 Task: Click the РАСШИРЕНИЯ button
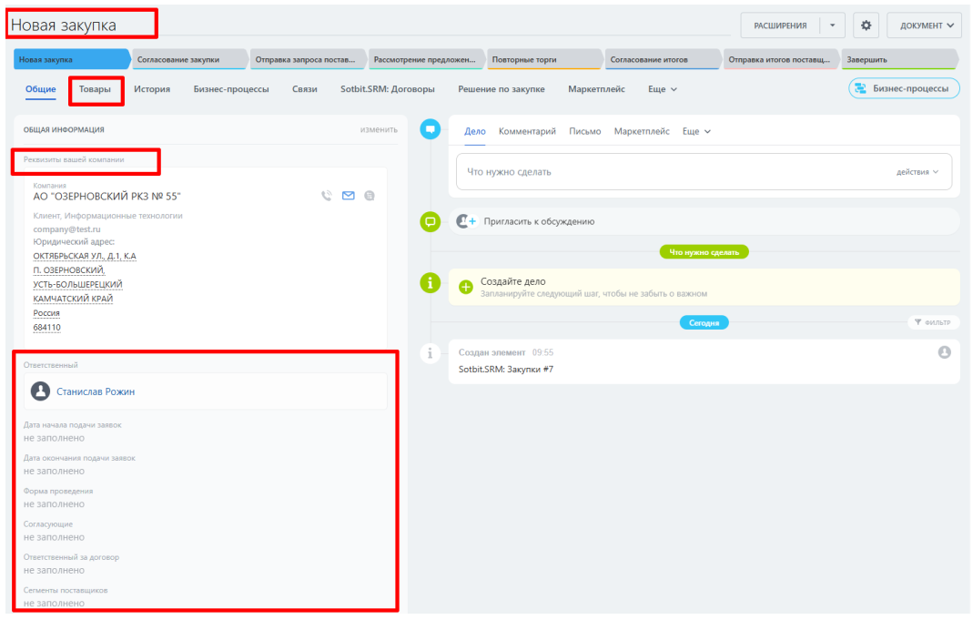pyautogui.click(x=780, y=25)
